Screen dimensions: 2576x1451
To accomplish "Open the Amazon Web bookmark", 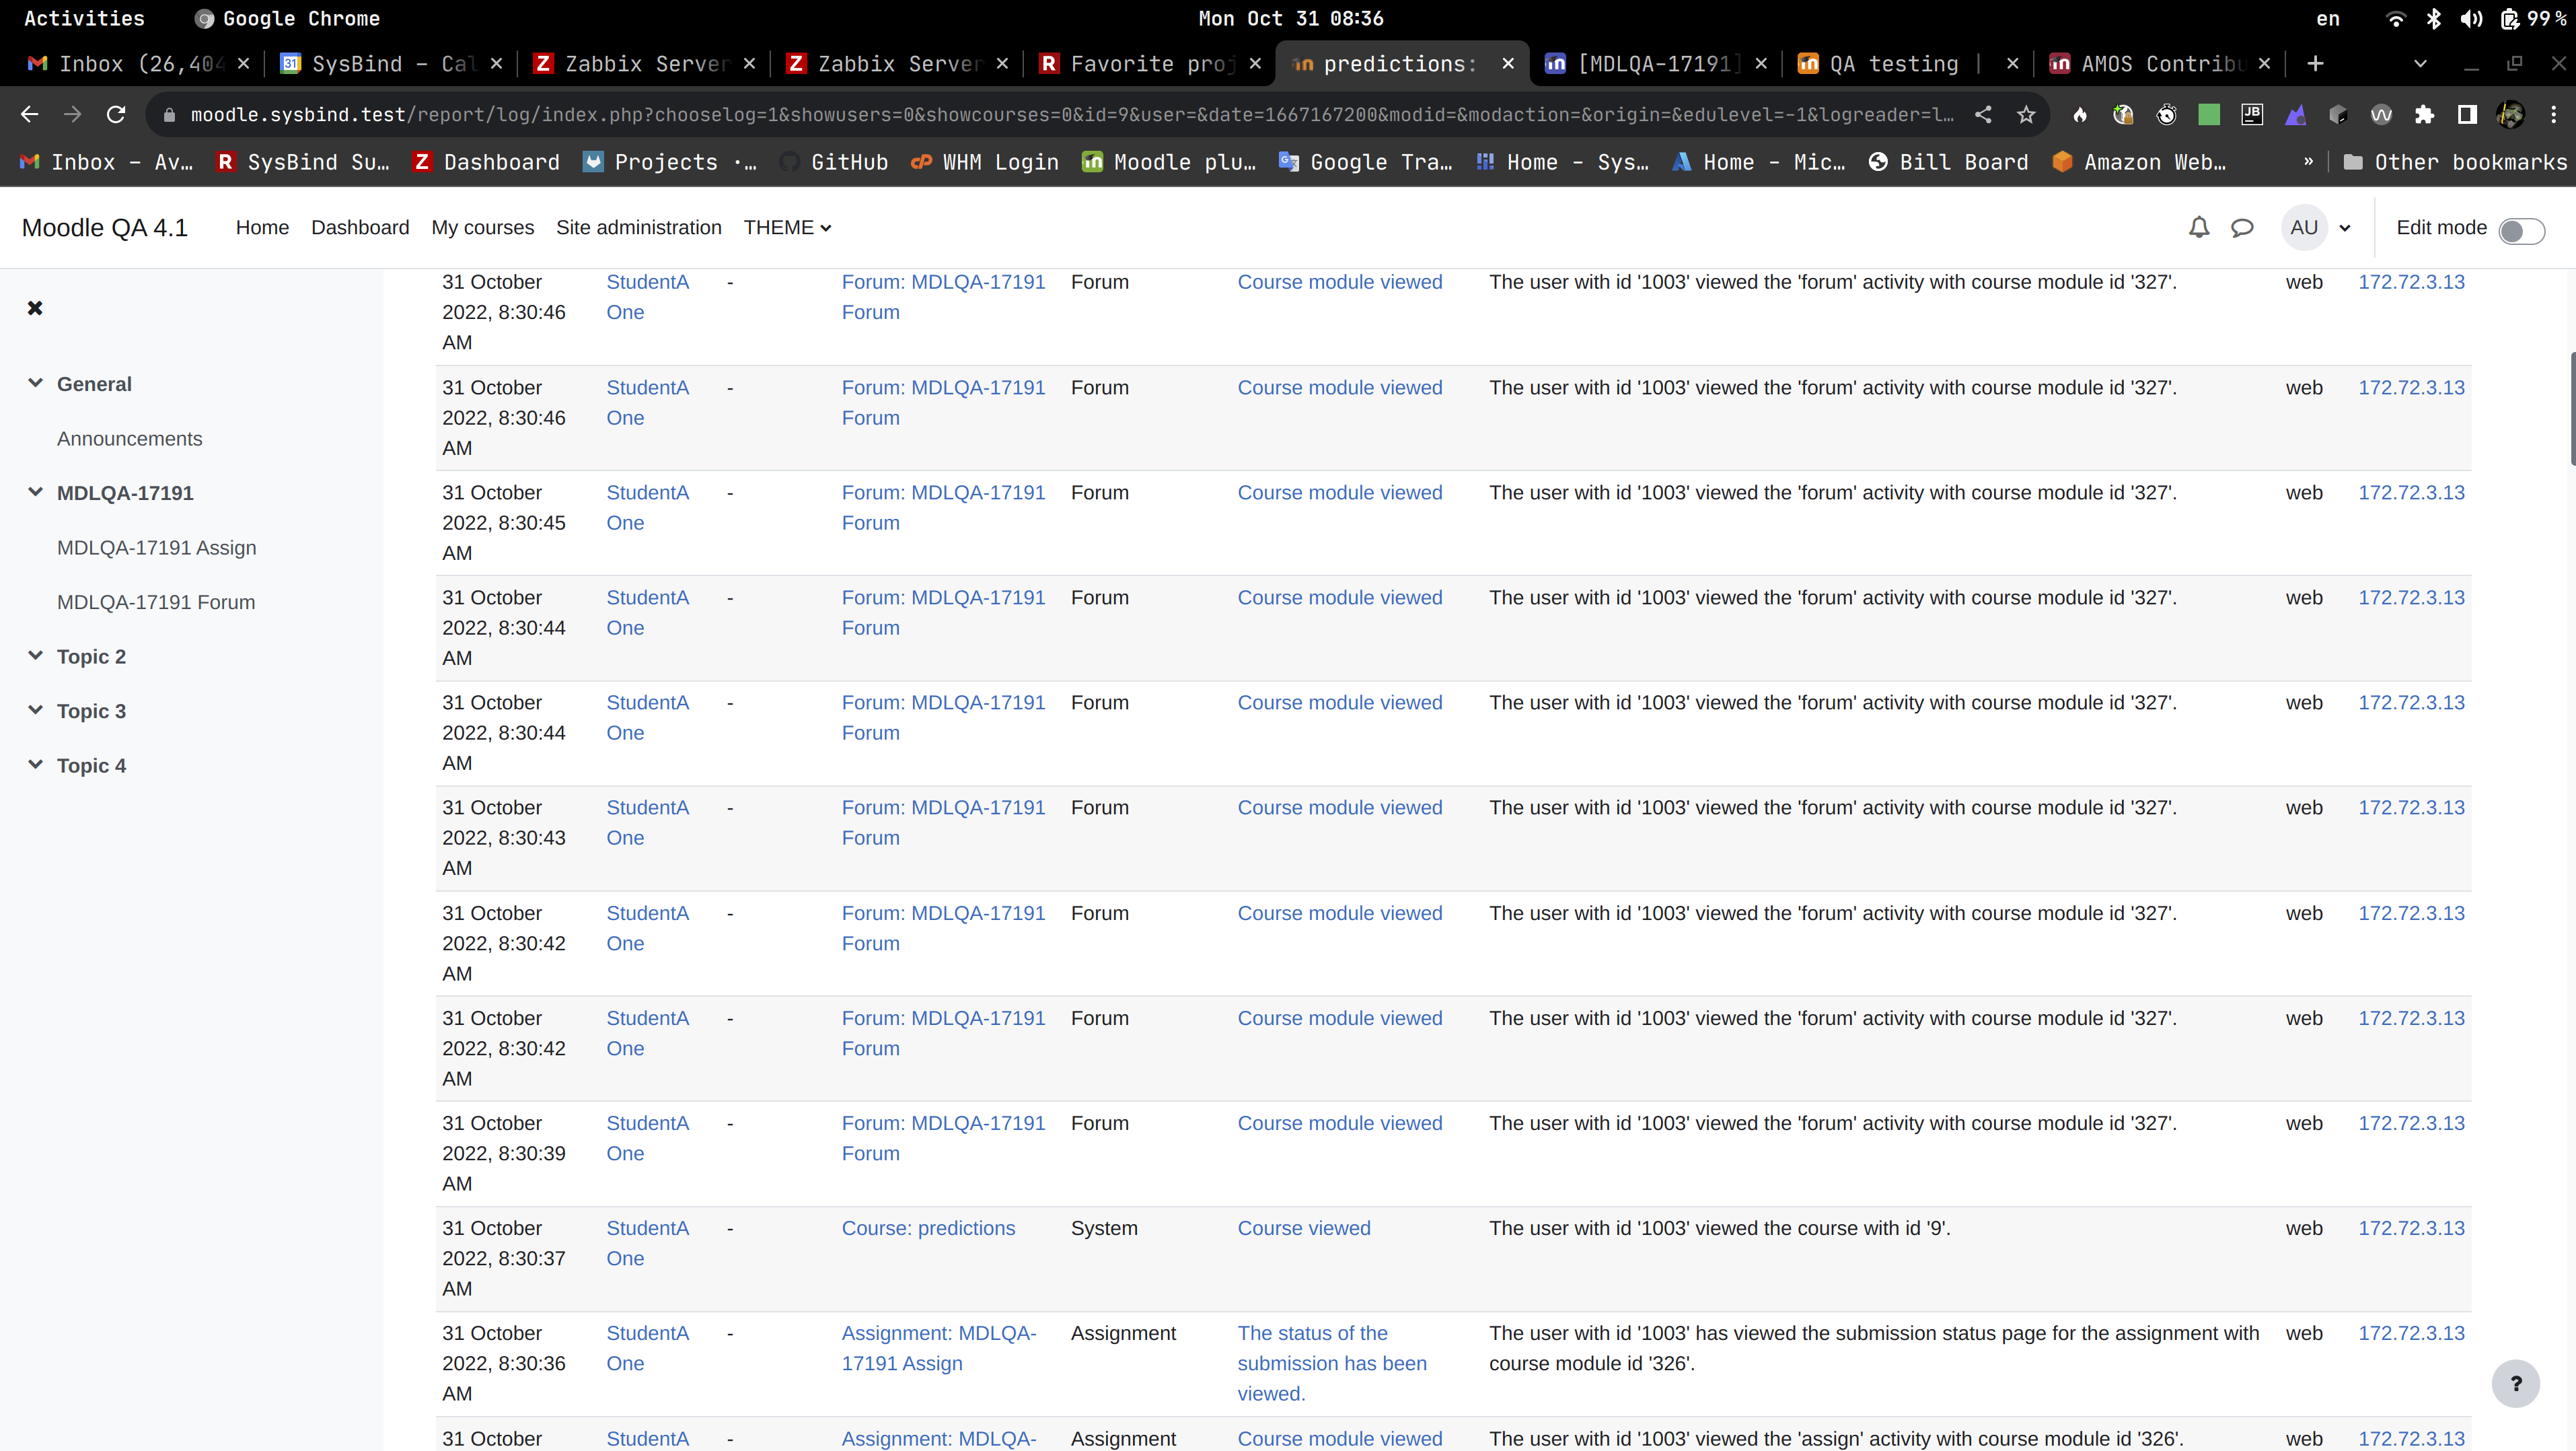I will coord(2139,162).
